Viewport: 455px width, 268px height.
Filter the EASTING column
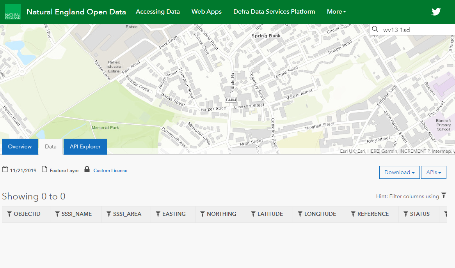click(158, 214)
